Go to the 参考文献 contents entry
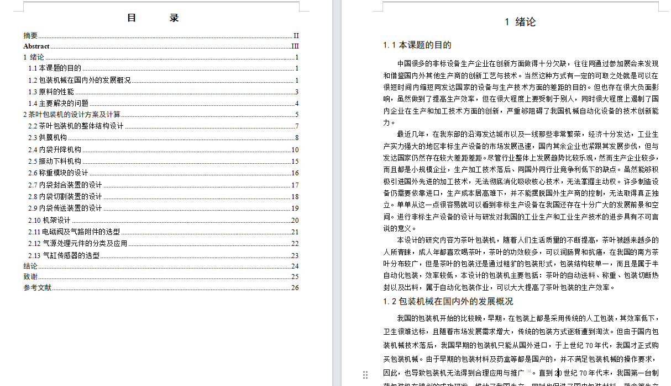Image resolution: width=671 pixels, height=386 pixels. click(161, 287)
